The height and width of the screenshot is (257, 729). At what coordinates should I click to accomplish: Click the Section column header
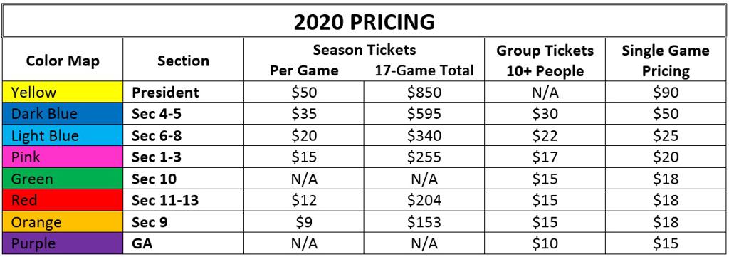point(183,61)
